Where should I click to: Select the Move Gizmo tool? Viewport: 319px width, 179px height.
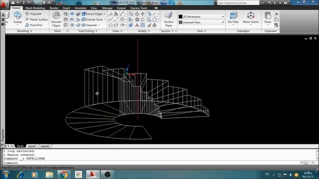point(251,18)
